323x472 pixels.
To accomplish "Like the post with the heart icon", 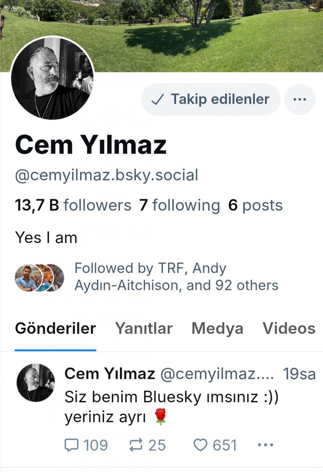I will pos(215,445).
